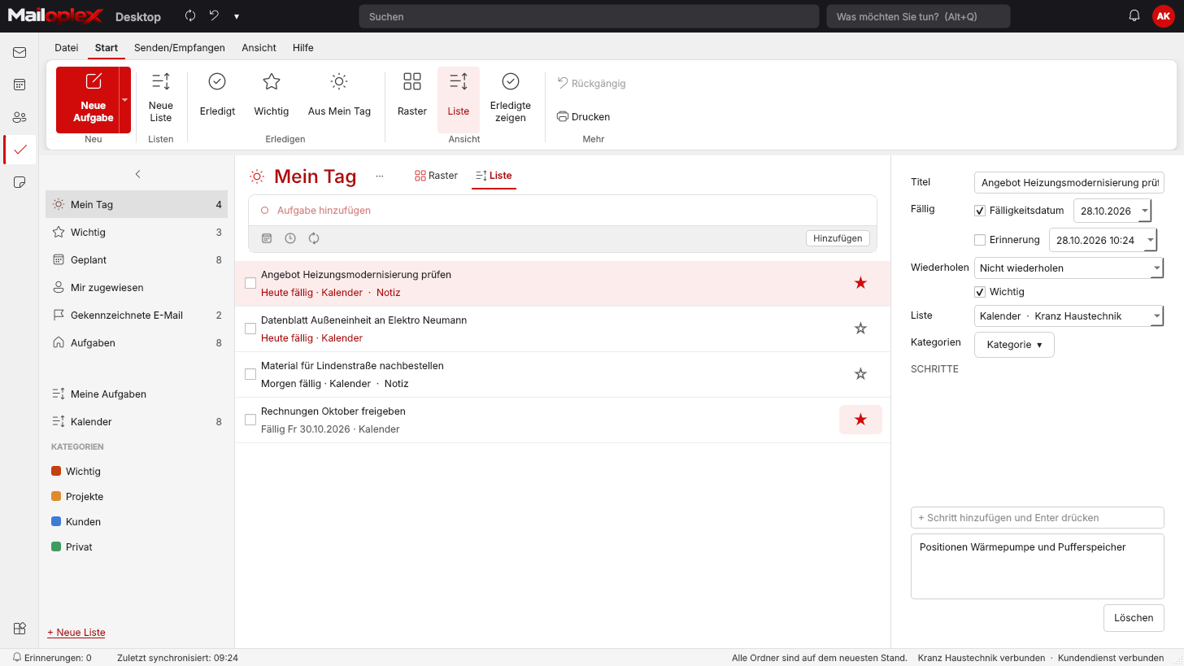The width and height of the screenshot is (1184, 666).
Task: Open the Notes module icon
Action: coord(20,182)
